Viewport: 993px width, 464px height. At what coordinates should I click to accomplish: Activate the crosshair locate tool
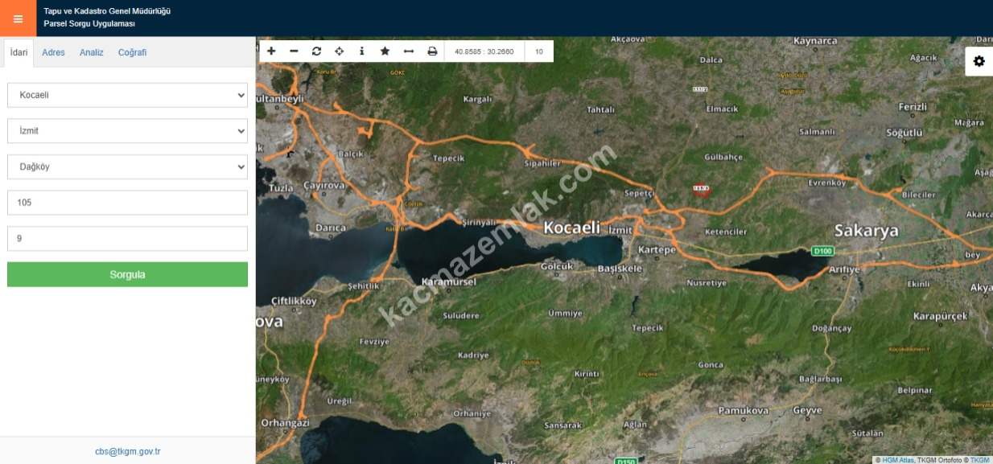(339, 51)
